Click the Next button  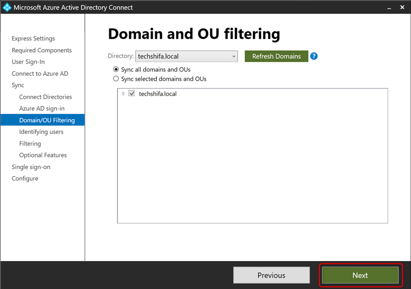coord(360,275)
